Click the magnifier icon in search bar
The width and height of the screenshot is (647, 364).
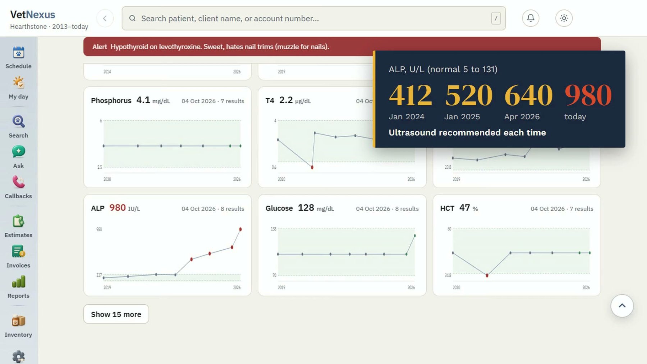[x=132, y=18]
